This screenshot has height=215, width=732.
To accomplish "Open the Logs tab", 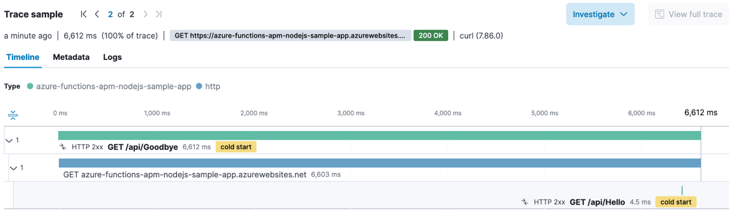I will click(x=112, y=57).
